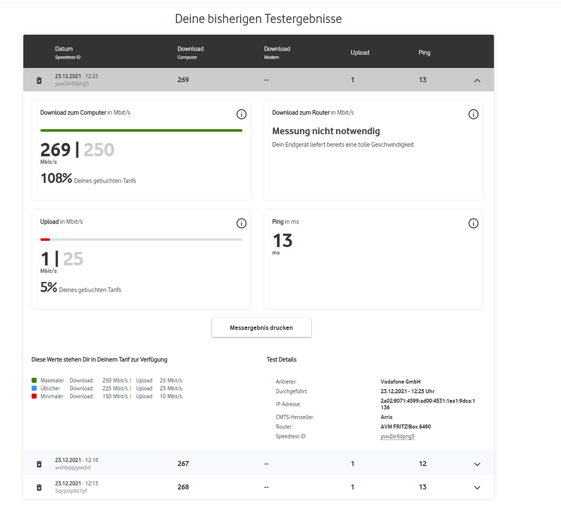561x507 pixels.
Task: Select the date 23.12.2021 - 12:13
Action: (x=76, y=483)
